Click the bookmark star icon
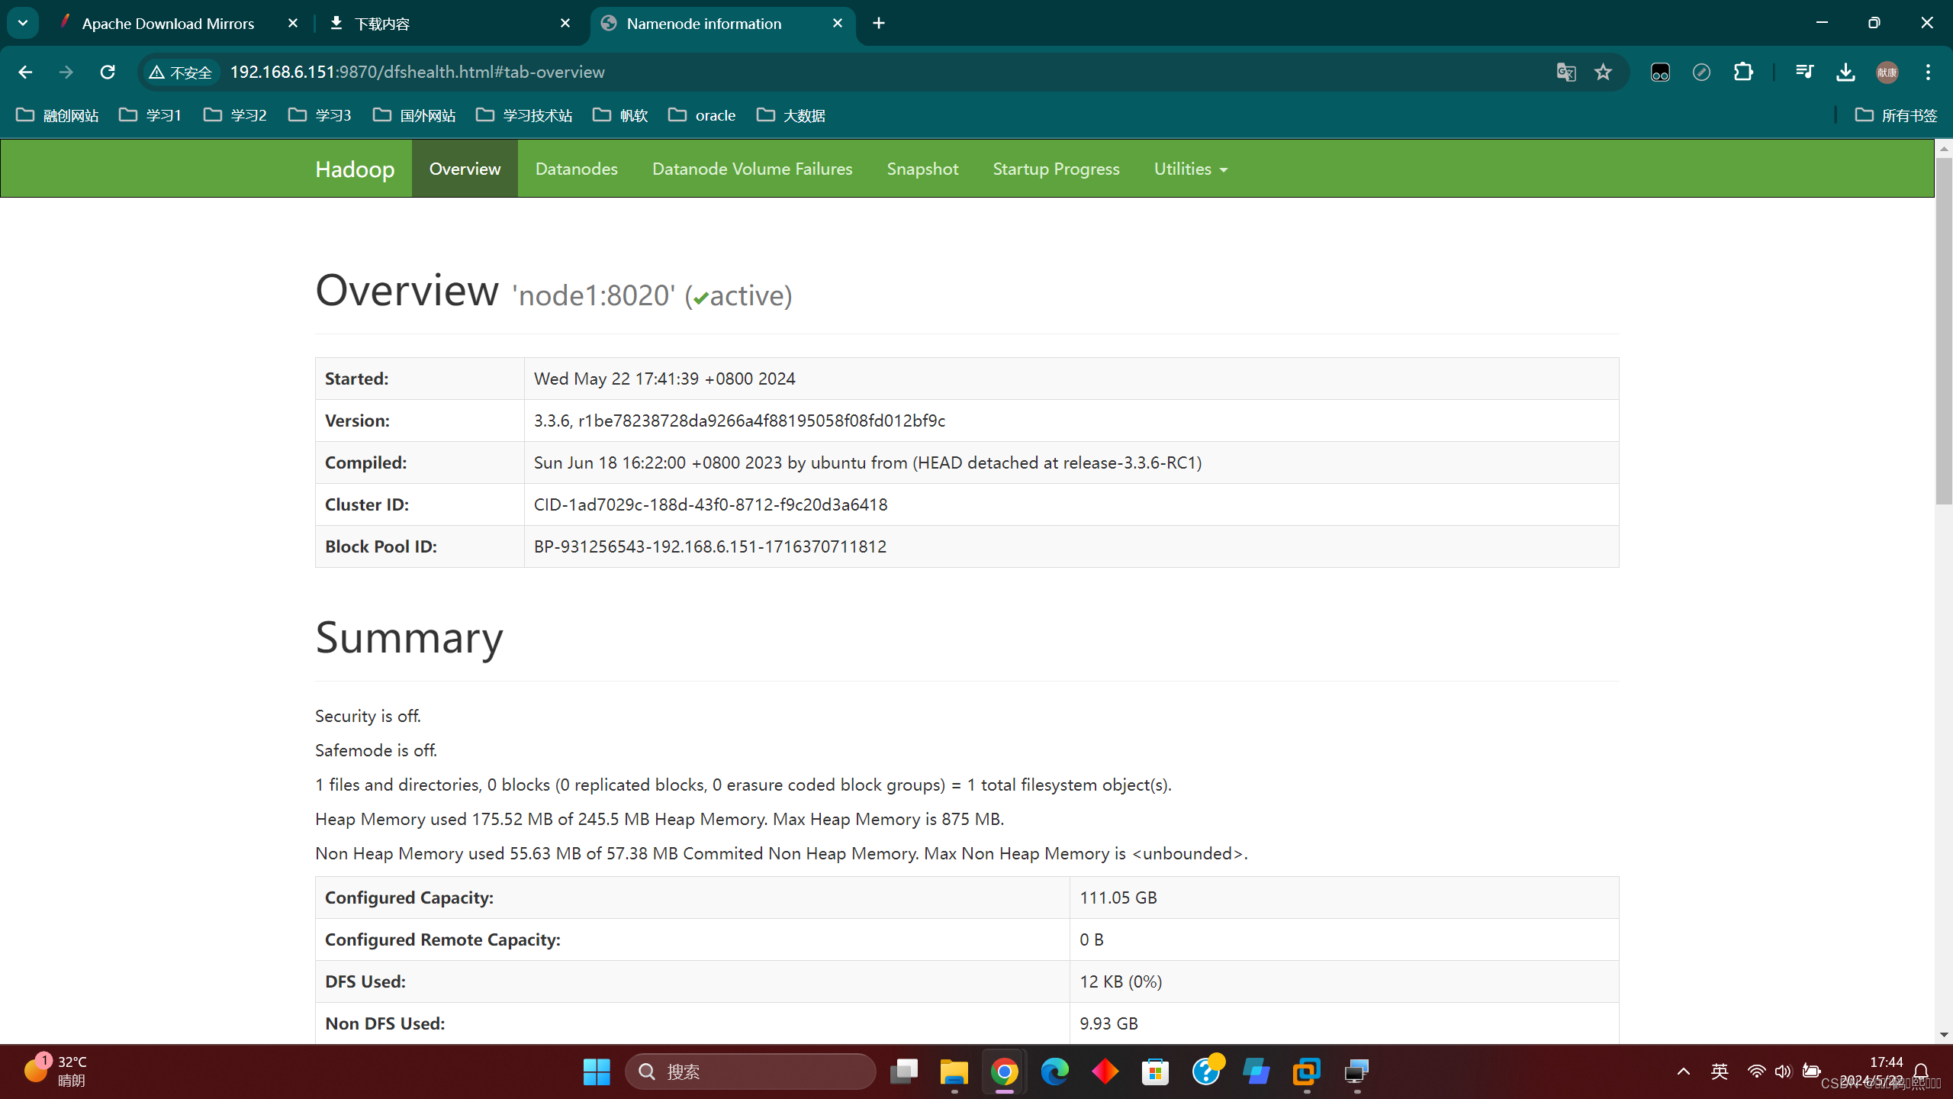 coord(1603,72)
